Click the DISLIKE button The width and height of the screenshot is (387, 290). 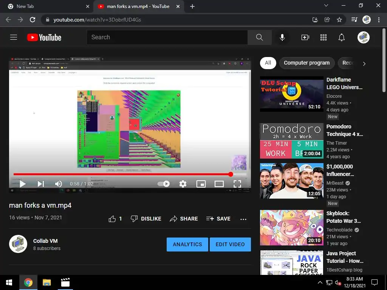pos(146,219)
